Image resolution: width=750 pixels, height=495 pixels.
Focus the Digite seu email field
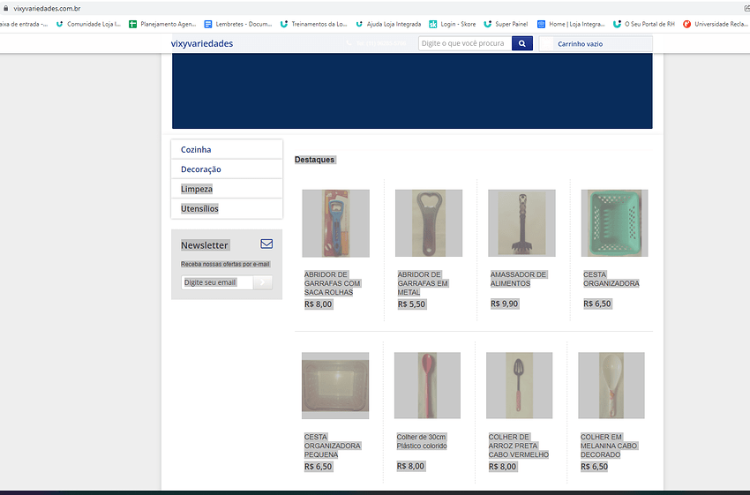217,282
